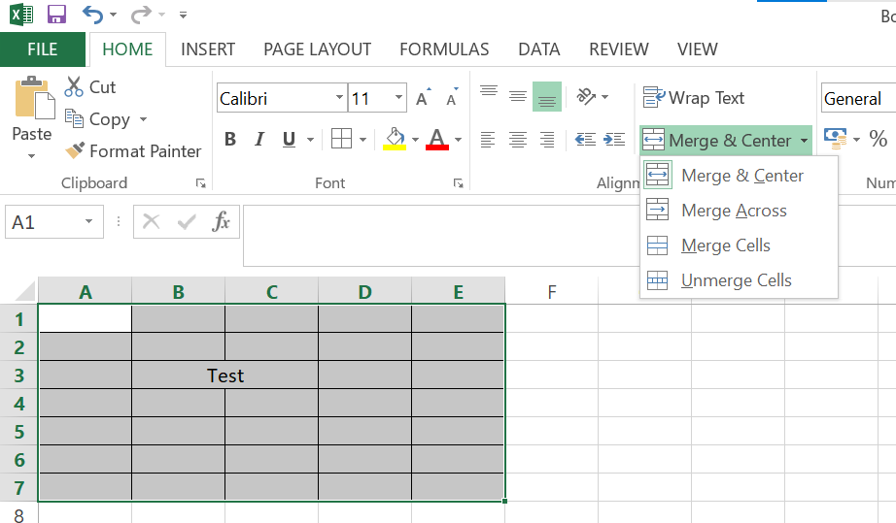Open the Font dialog launcher

point(459,183)
